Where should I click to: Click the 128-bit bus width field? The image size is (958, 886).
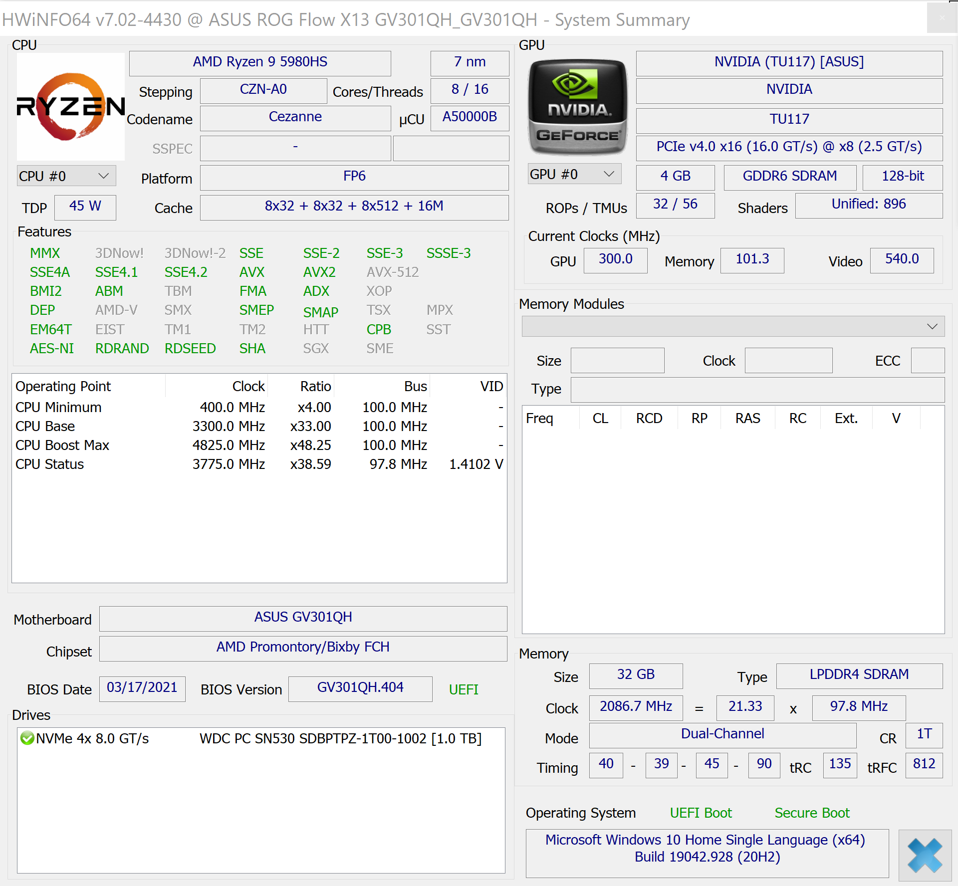903,178
